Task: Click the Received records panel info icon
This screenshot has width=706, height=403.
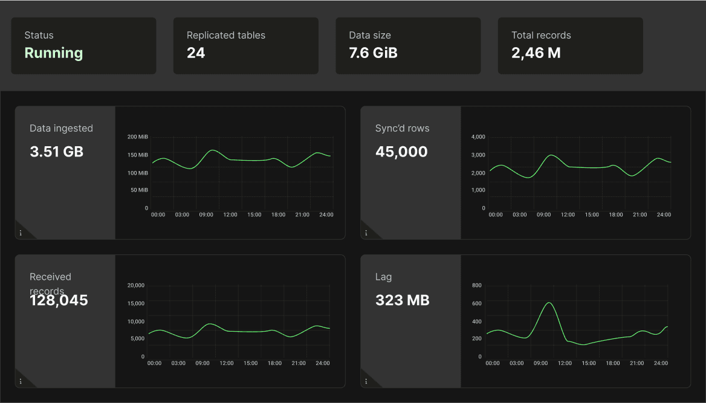Action: (x=21, y=381)
